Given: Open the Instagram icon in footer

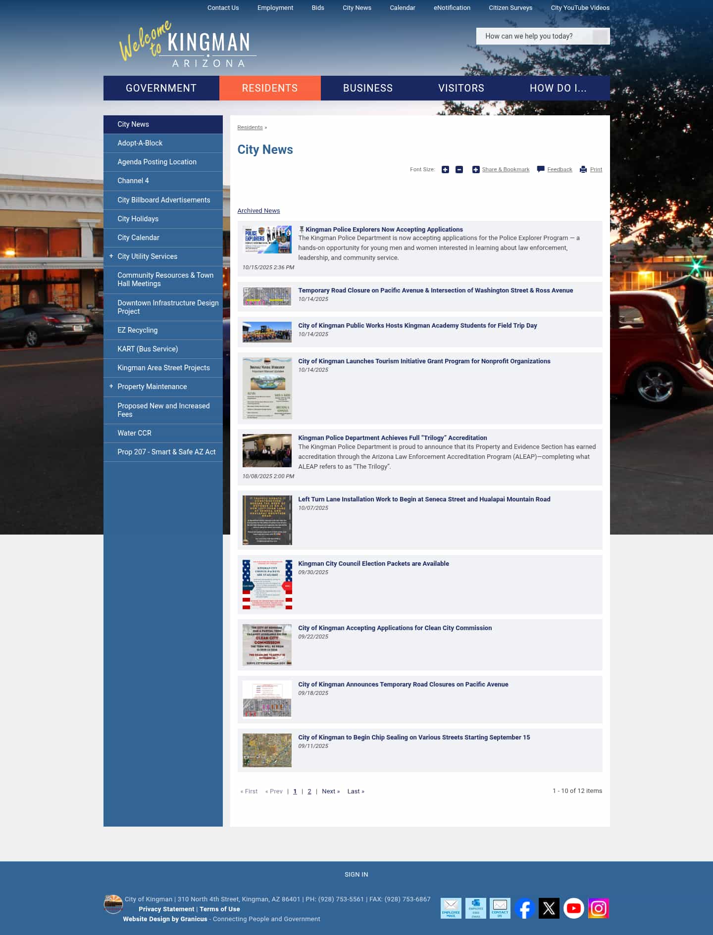Looking at the screenshot, I should point(598,908).
